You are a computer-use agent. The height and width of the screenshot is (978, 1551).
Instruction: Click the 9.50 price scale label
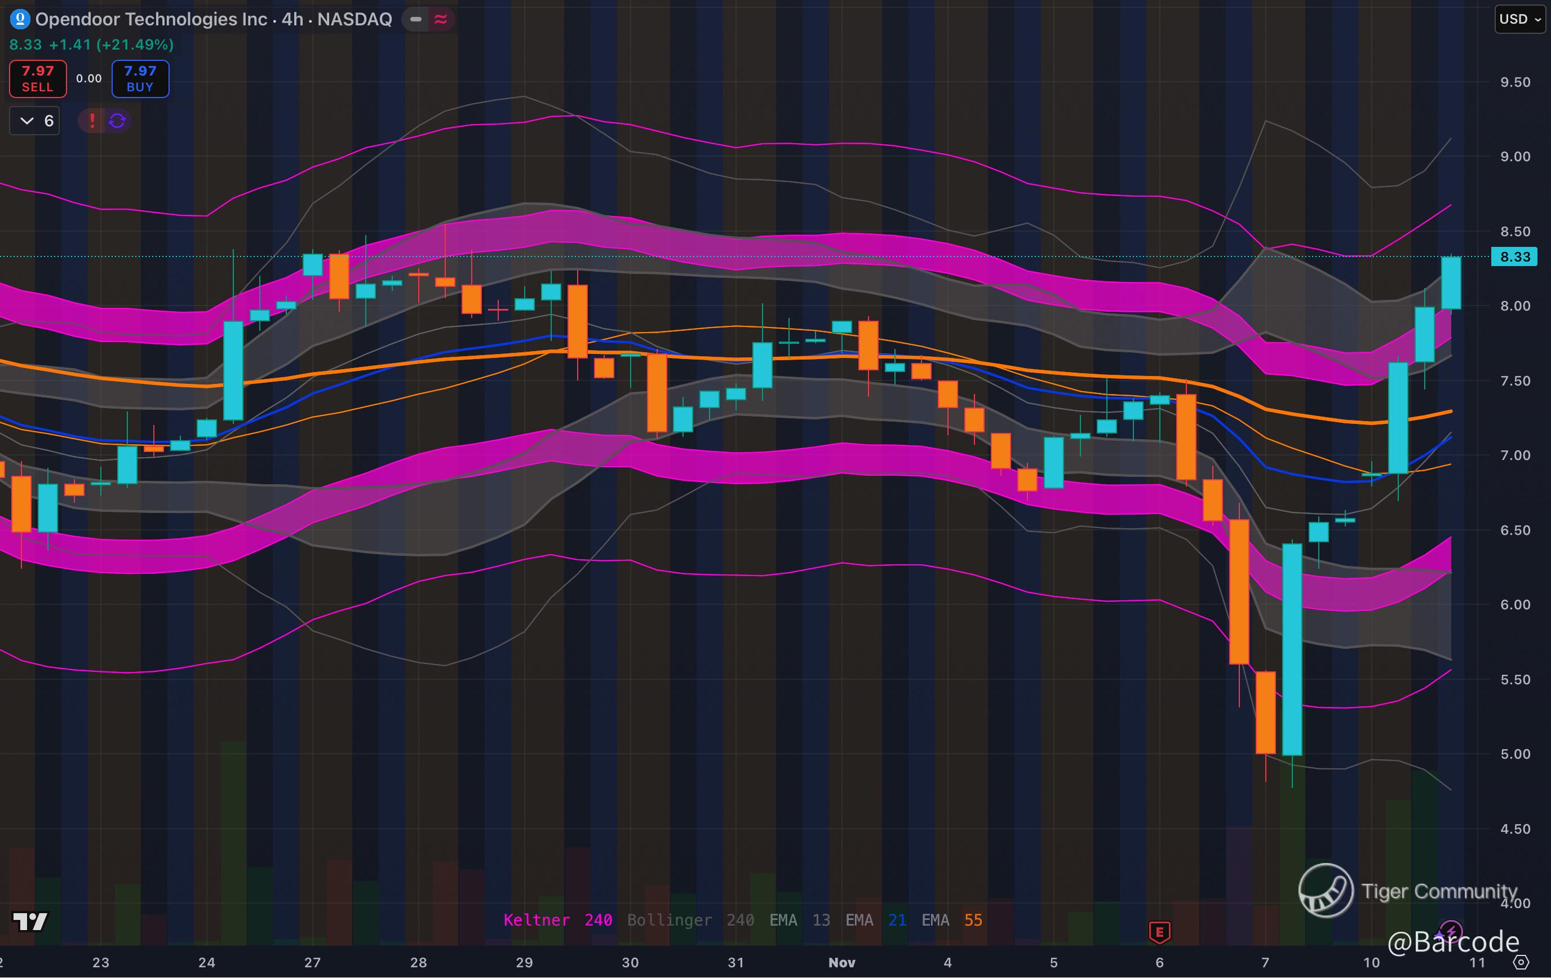pos(1515,82)
